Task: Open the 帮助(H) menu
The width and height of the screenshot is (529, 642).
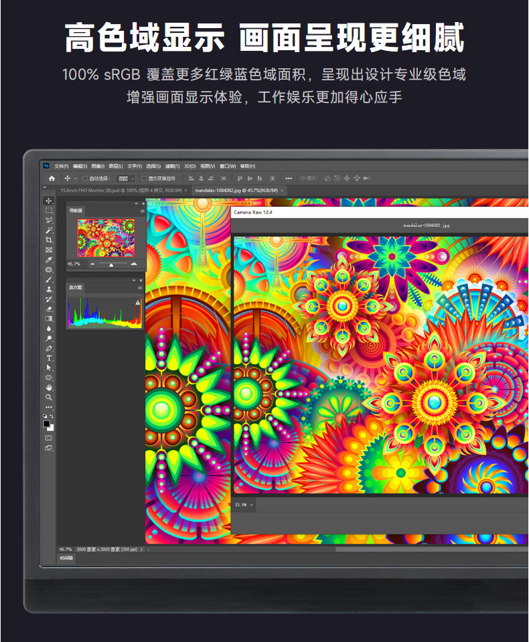Action: click(248, 166)
